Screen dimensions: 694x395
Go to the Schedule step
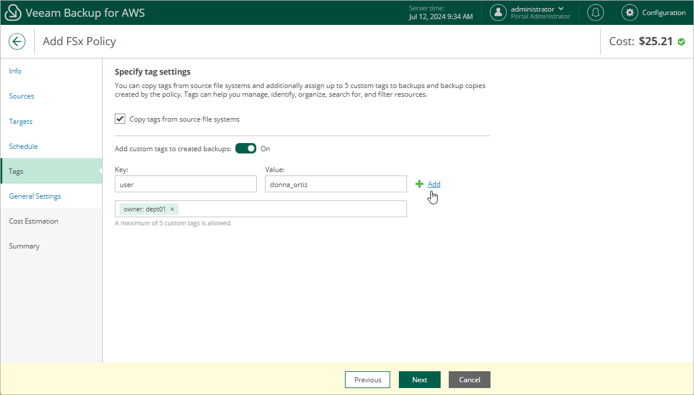click(x=23, y=147)
